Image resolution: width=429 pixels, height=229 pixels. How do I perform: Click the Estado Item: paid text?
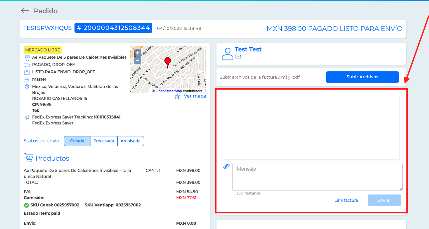[42, 213]
